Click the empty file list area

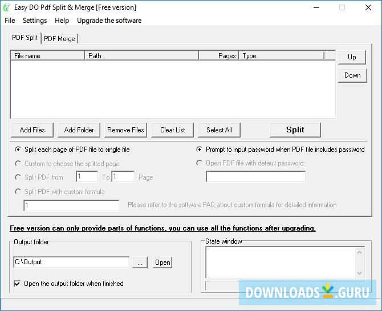(173, 89)
